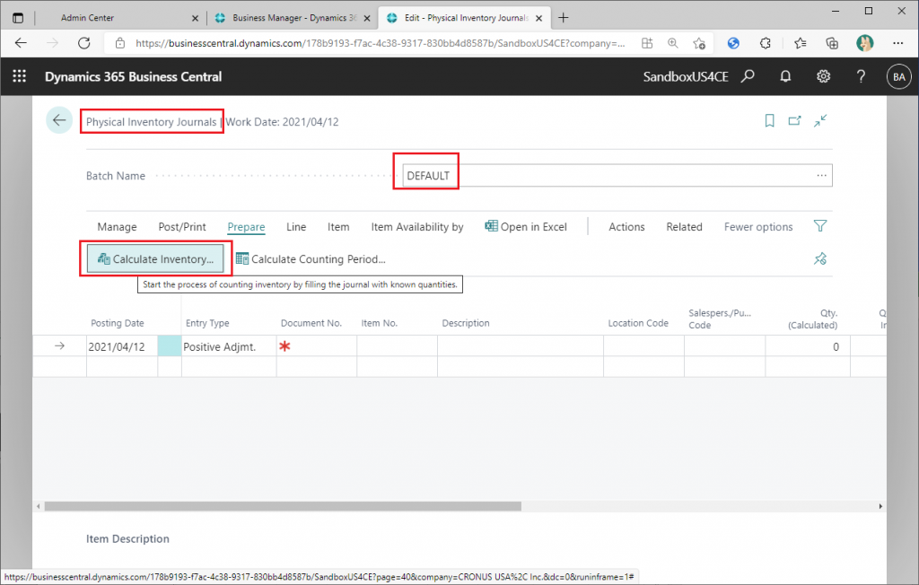
Task: Open the browser extensions puzzle icon
Action: point(765,43)
